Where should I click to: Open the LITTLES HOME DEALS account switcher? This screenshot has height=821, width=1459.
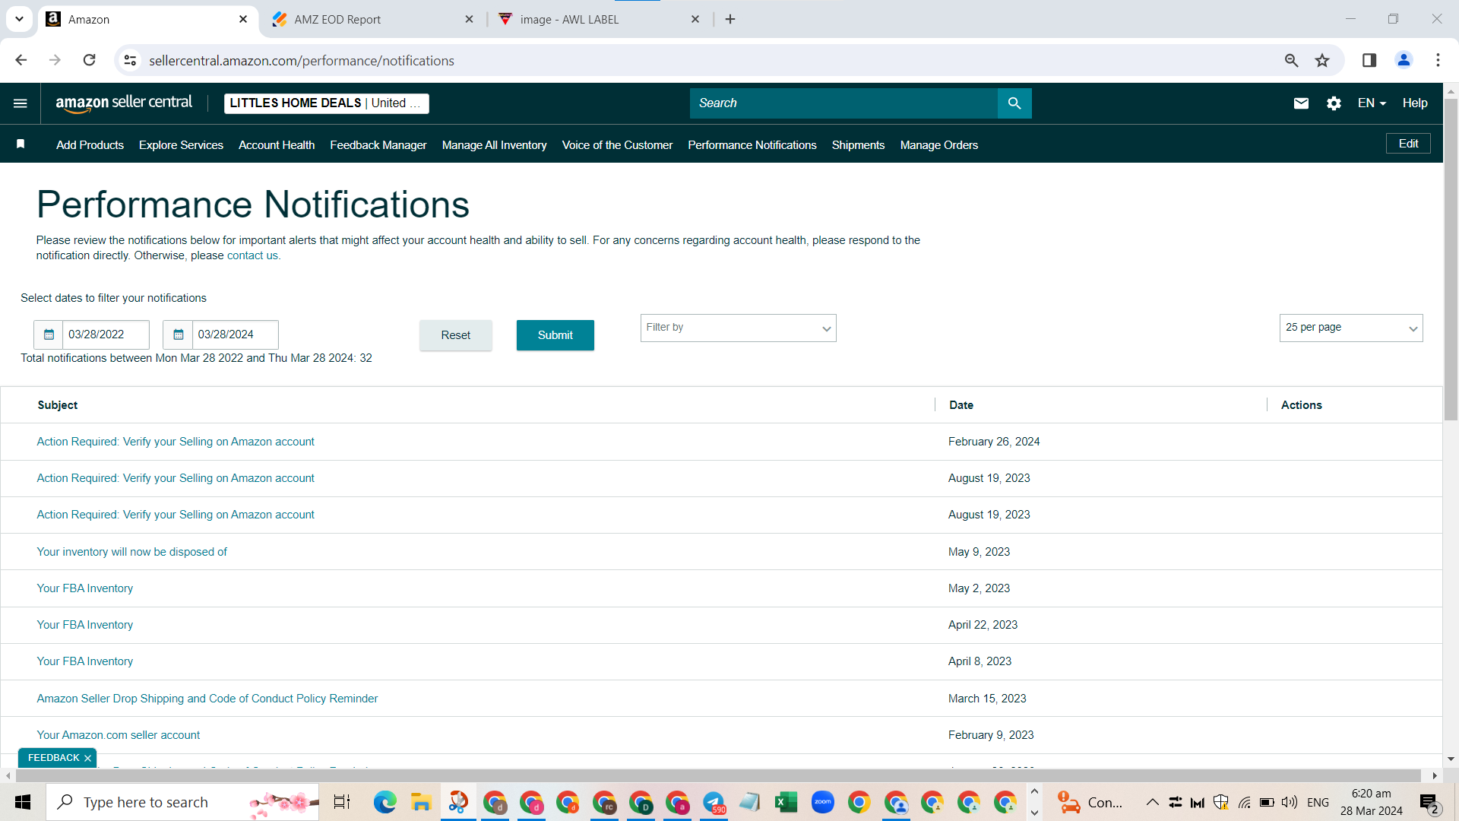pos(326,103)
